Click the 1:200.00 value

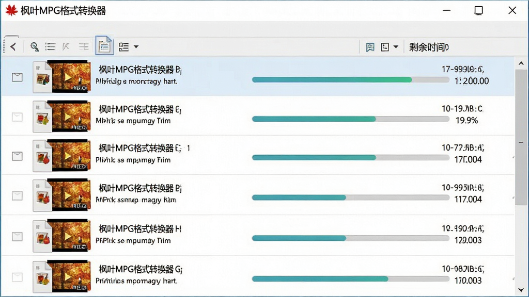(x=471, y=81)
